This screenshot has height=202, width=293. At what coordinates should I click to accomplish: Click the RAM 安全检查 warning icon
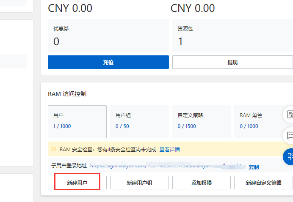[x=54, y=149]
